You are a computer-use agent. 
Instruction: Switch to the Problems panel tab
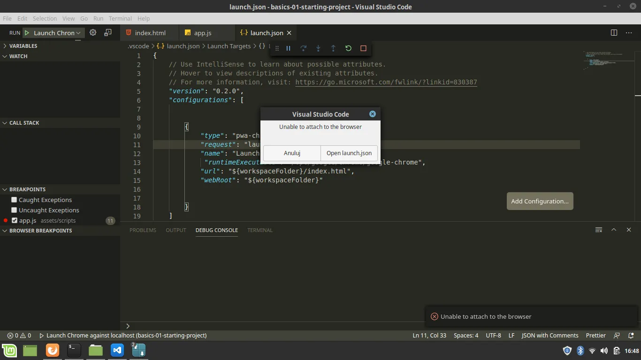(143, 230)
